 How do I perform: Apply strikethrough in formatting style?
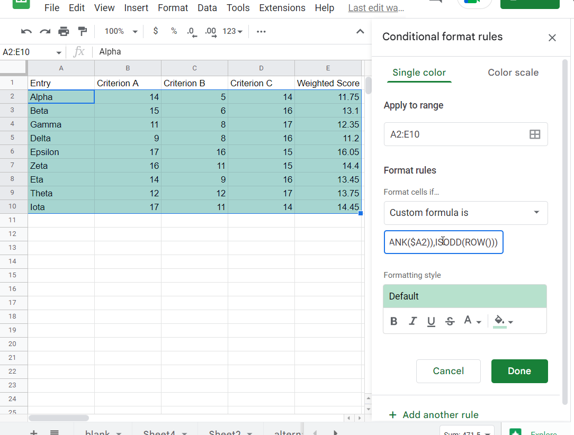click(450, 321)
